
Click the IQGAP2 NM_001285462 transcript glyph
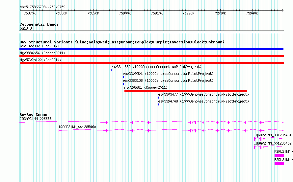[269, 147]
